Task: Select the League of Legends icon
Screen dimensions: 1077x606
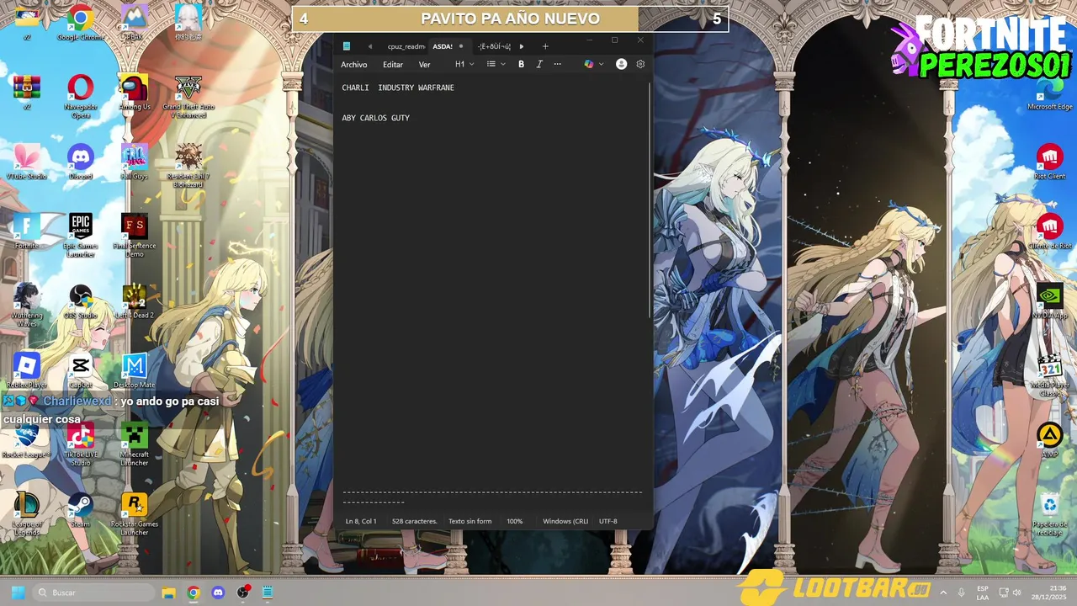Action: point(27,514)
